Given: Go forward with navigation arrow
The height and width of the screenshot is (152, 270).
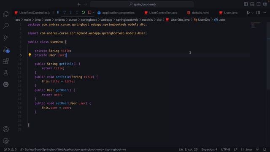Looking at the screenshot, I should coord(85,4).
